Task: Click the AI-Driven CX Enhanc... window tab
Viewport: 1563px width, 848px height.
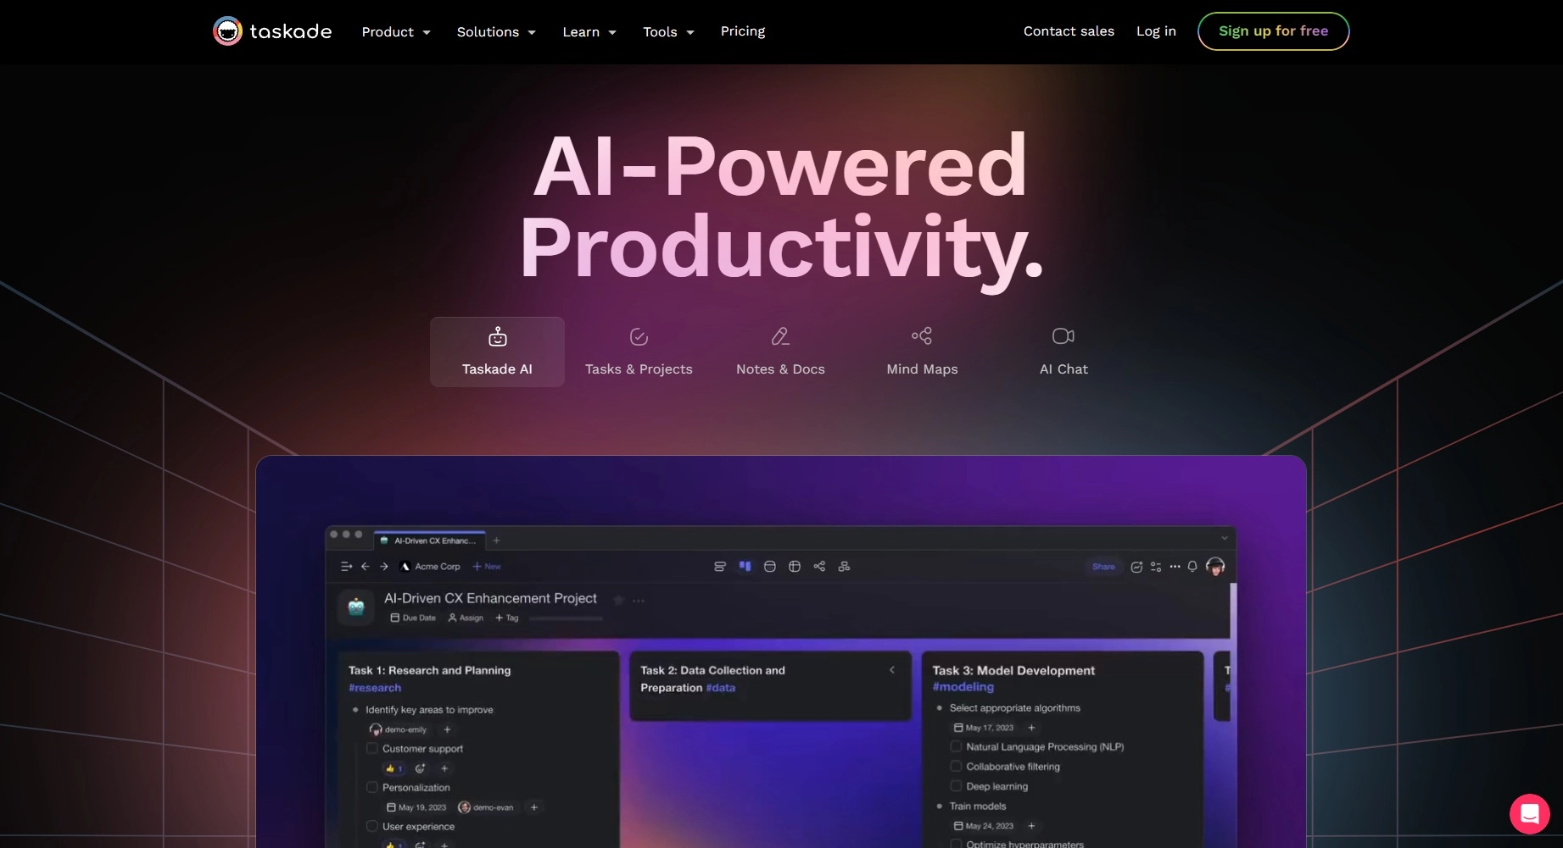Action: [430, 540]
